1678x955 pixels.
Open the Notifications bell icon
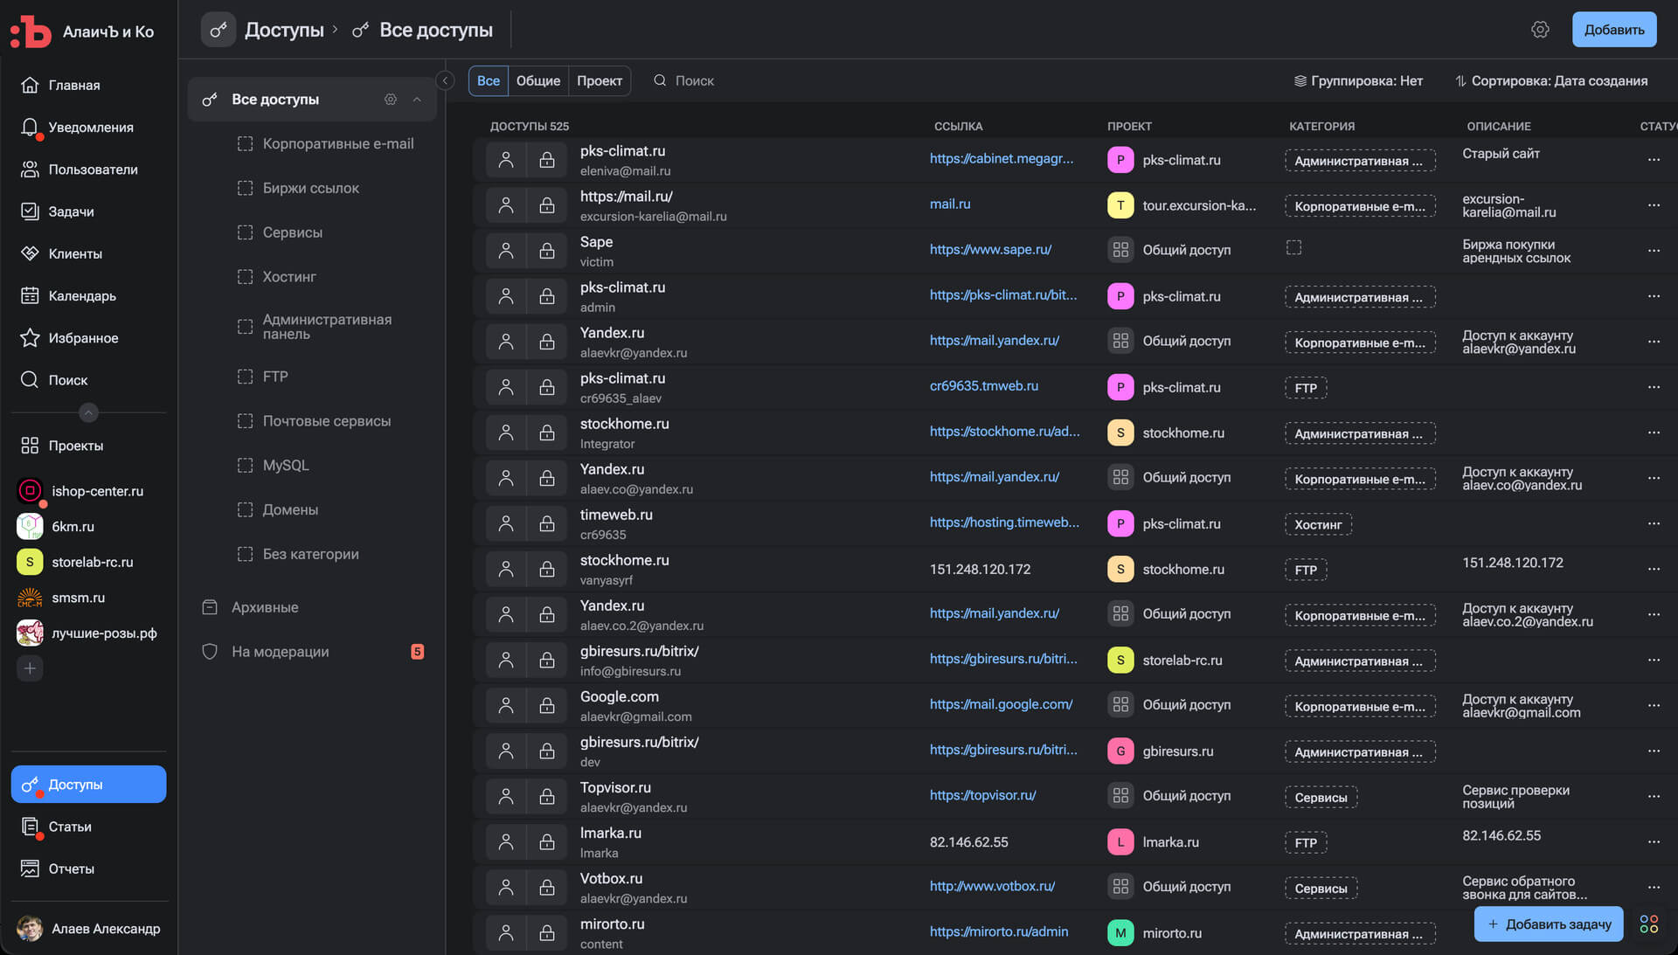click(30, 128)
